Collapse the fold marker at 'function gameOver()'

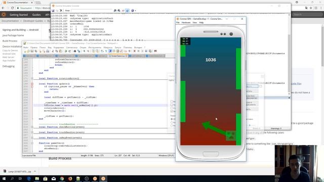pos(32,143)
